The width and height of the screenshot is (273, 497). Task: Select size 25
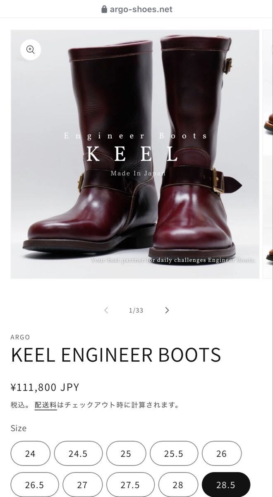[x=126, y=454]
